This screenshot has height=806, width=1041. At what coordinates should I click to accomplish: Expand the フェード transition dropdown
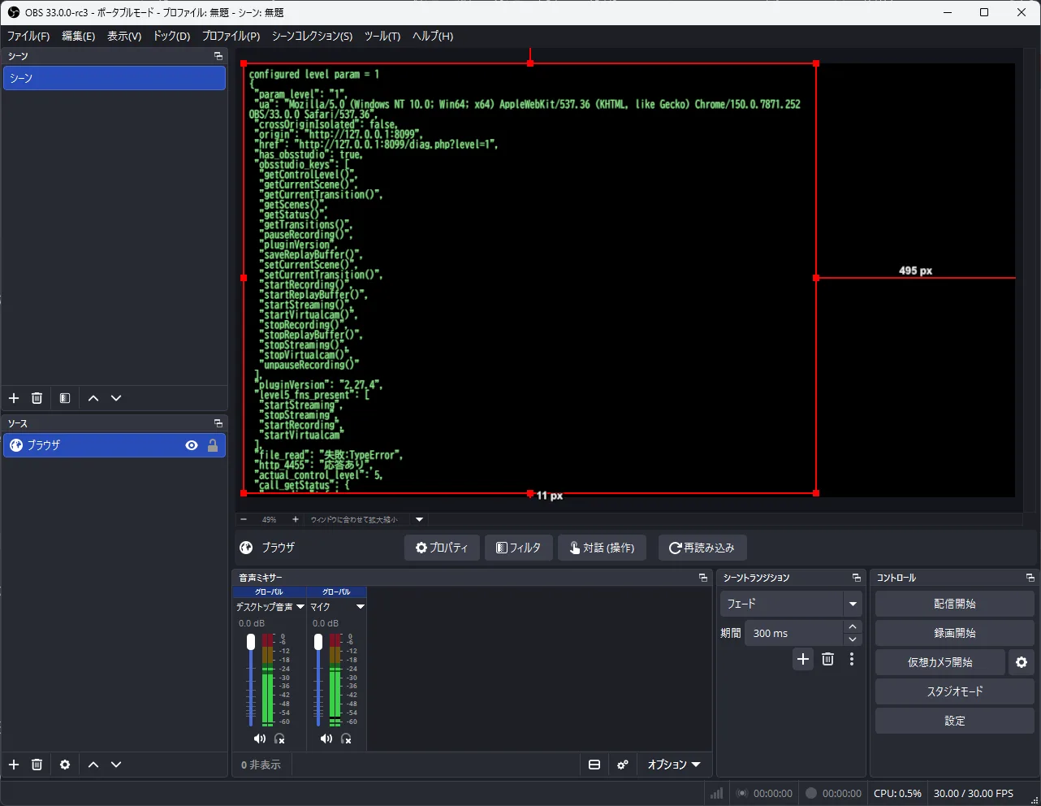click(853, 604)
